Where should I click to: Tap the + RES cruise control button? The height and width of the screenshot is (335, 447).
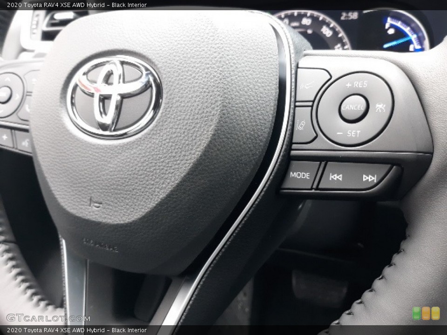[x=356, y=85]
